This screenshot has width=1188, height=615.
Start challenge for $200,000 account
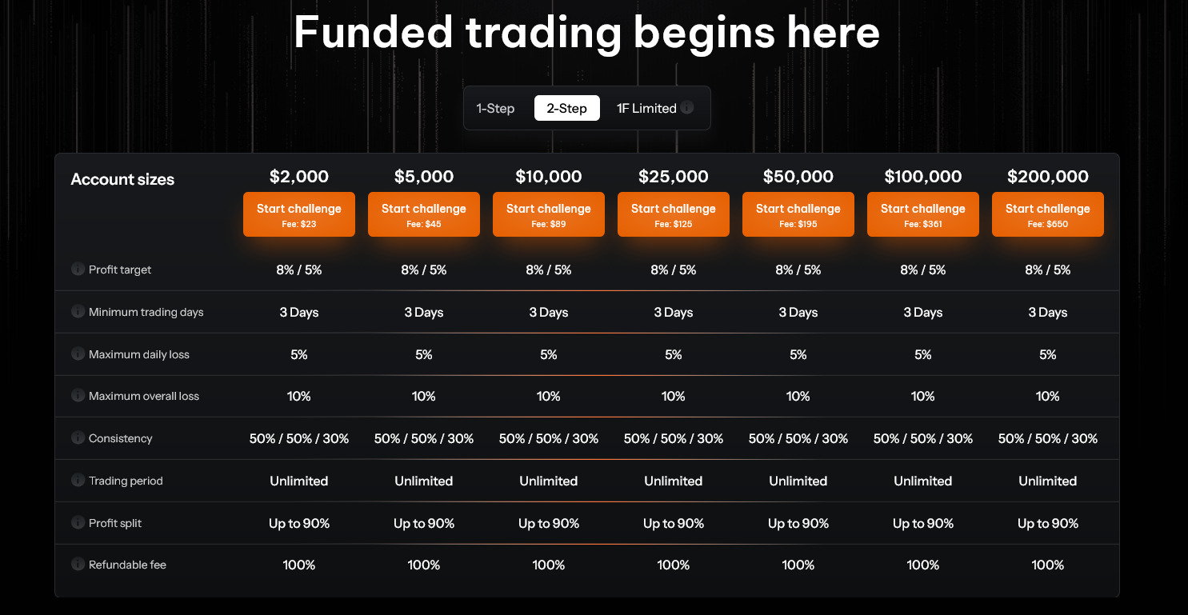[x=1048, y=214]
